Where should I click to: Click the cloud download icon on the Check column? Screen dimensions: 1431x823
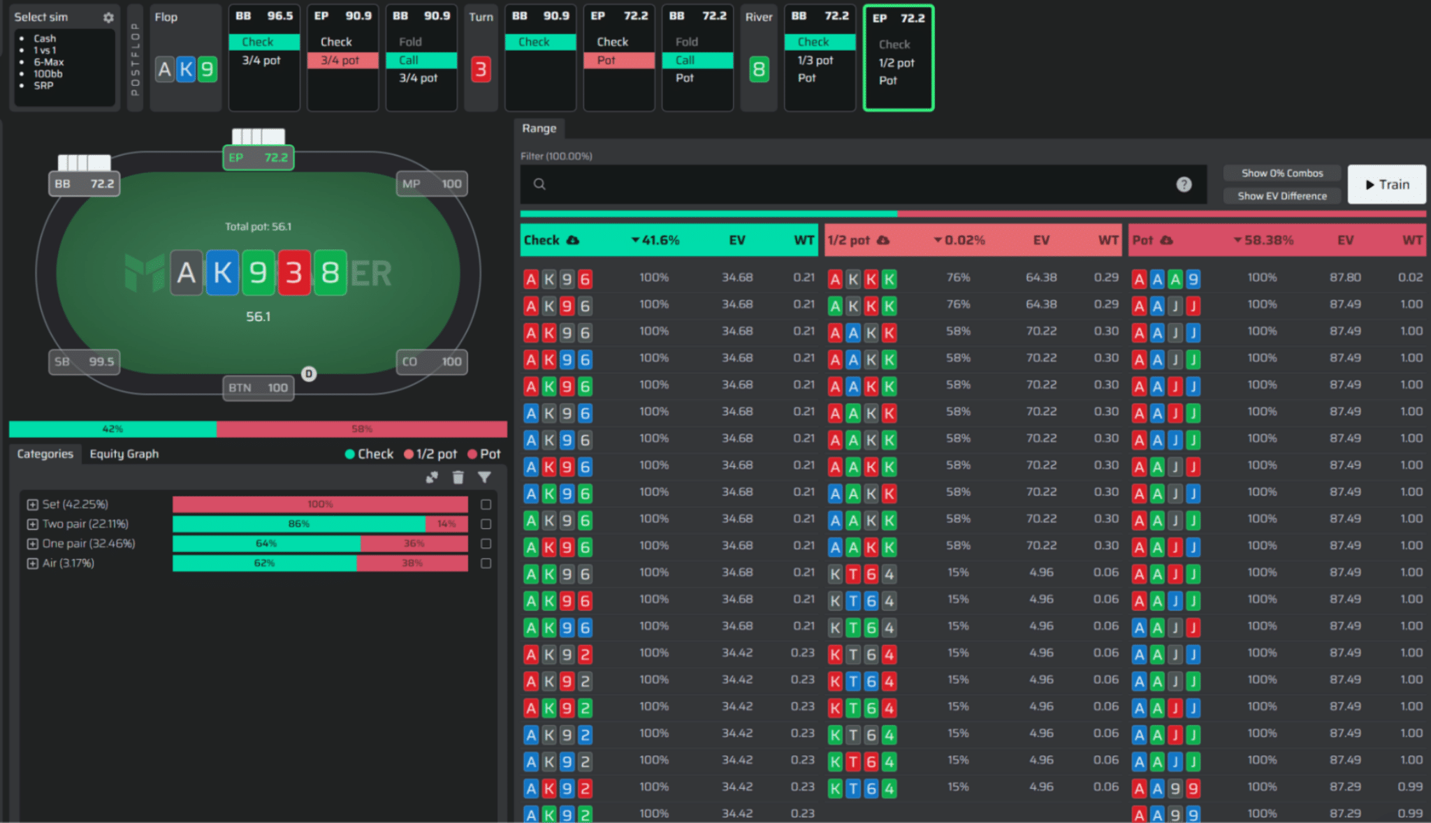pos(573,239)
